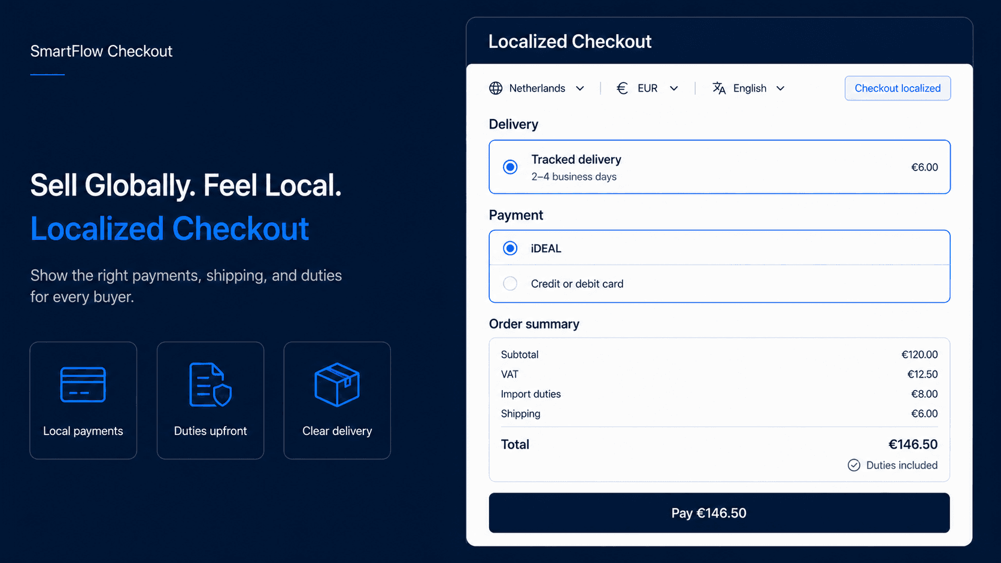1001x563 pixels.
Task: Click the Duties upfront document shield icon
Action: click(210, 385)
